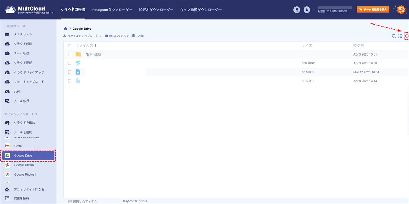Check the 166.78KB file row checkbox
The height and width of the screenshot is (204, 409).
coord(70,63)
